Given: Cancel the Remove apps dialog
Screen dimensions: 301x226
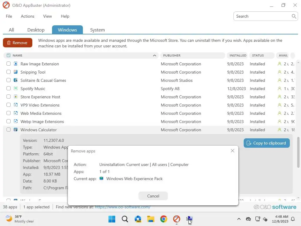Looking at the screenshot, I should pyautogui.click(x=153, y=196).
